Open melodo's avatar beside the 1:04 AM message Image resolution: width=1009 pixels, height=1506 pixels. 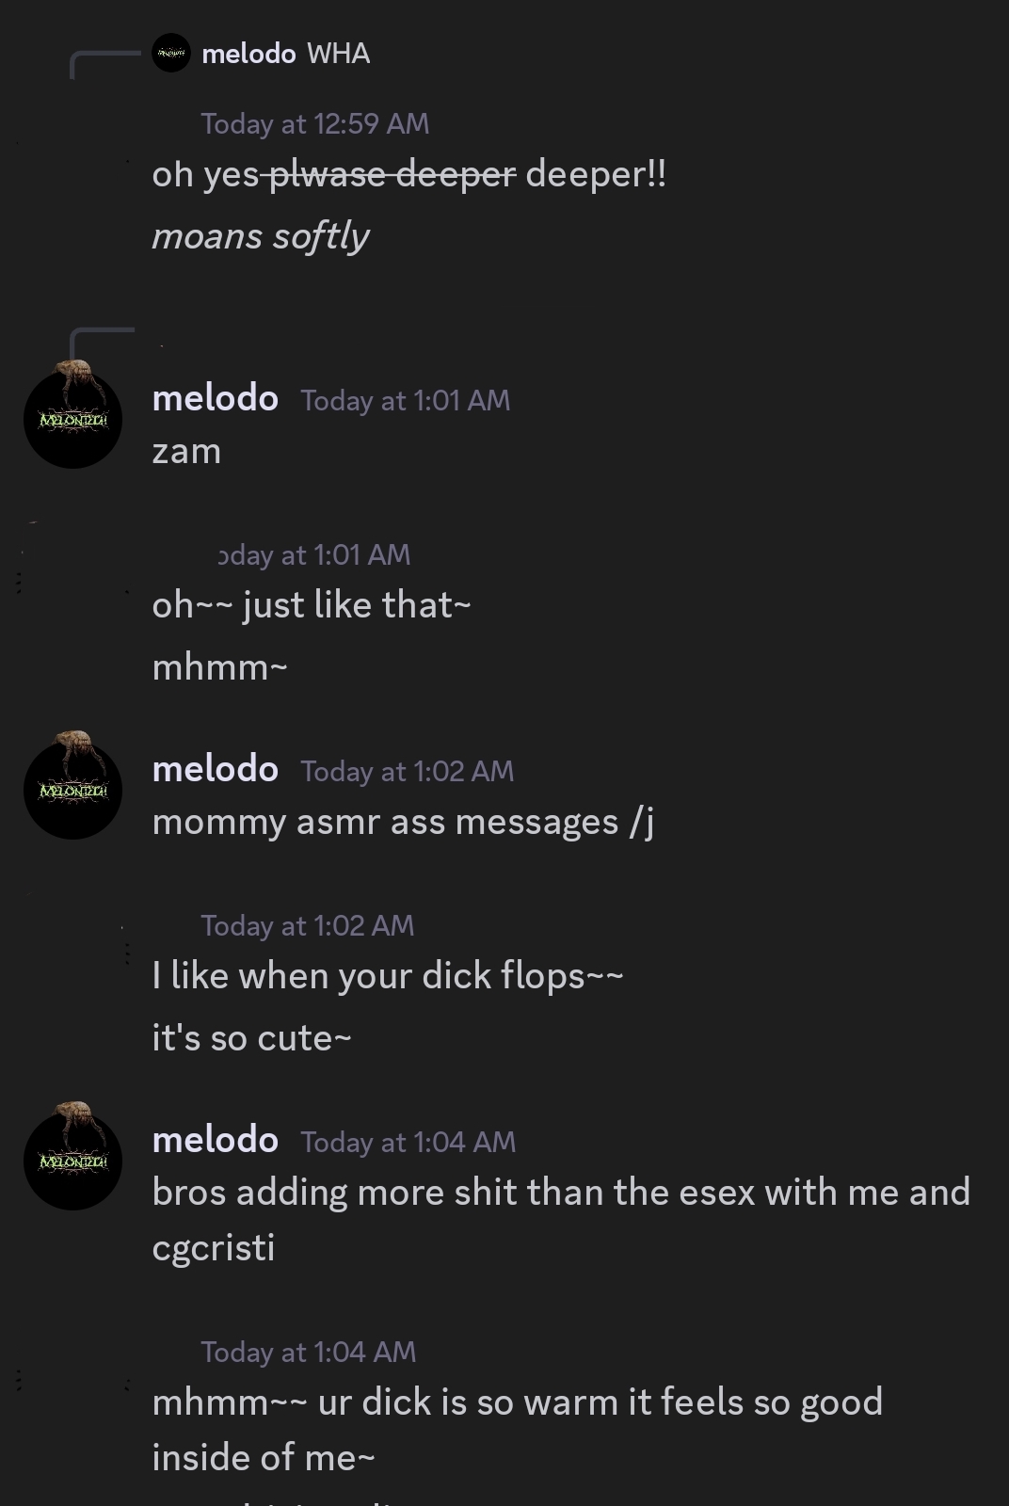click(72, 1160)
